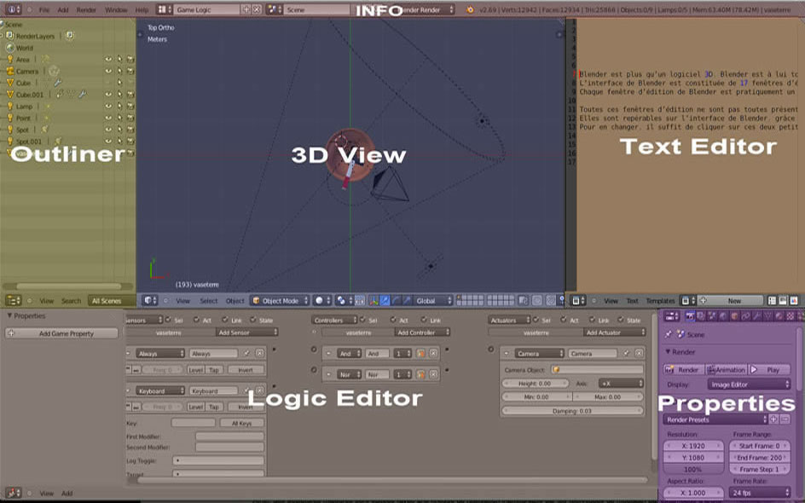Collapse the Render panel triangle
This screenshot has width=805, height=503.
pos(668,351)
